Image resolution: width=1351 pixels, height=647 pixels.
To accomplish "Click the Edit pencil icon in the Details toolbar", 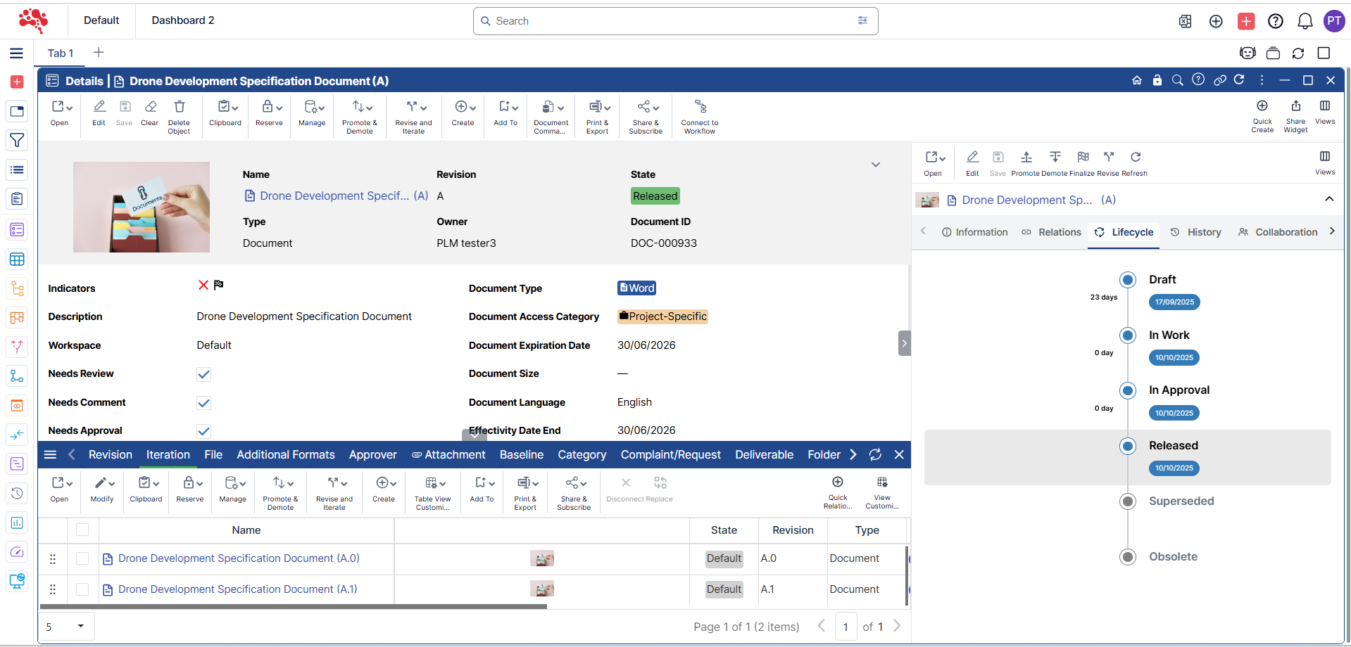I will pos(99,107).
